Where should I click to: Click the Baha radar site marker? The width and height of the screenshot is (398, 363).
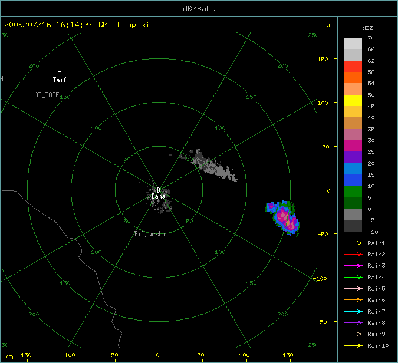coord(159,190)
